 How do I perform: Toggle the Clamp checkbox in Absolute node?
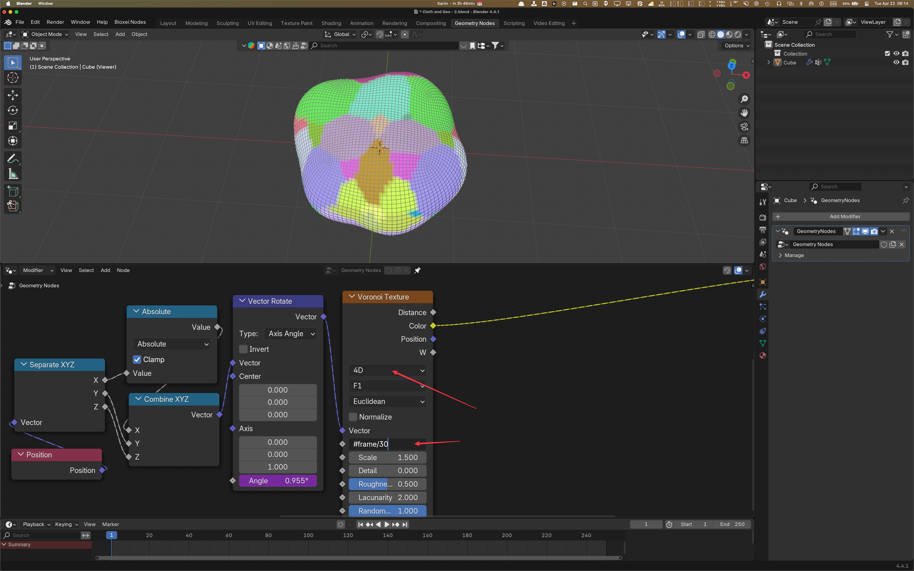tap(137, 359)
